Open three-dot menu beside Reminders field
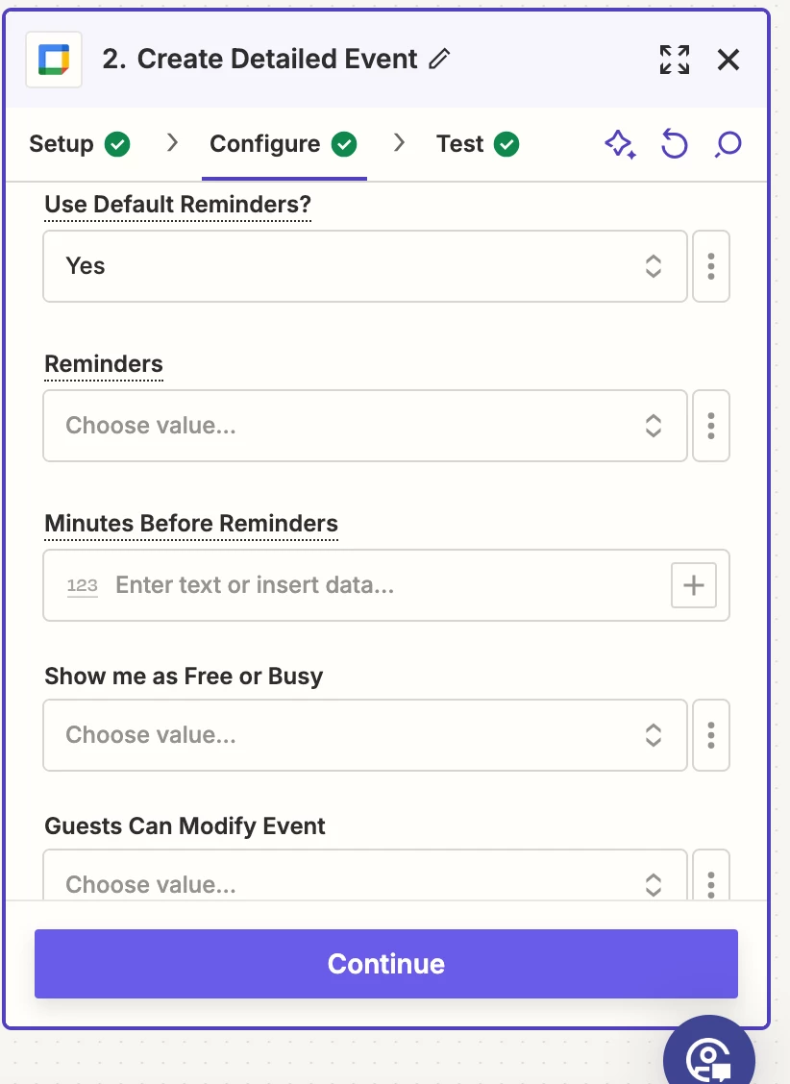790x1084 pixels. coord(711,426)
